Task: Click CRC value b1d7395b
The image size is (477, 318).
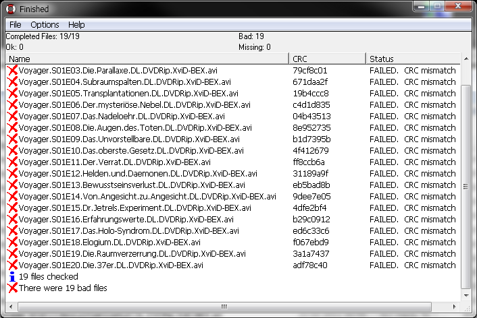Action: click(311, 139)
